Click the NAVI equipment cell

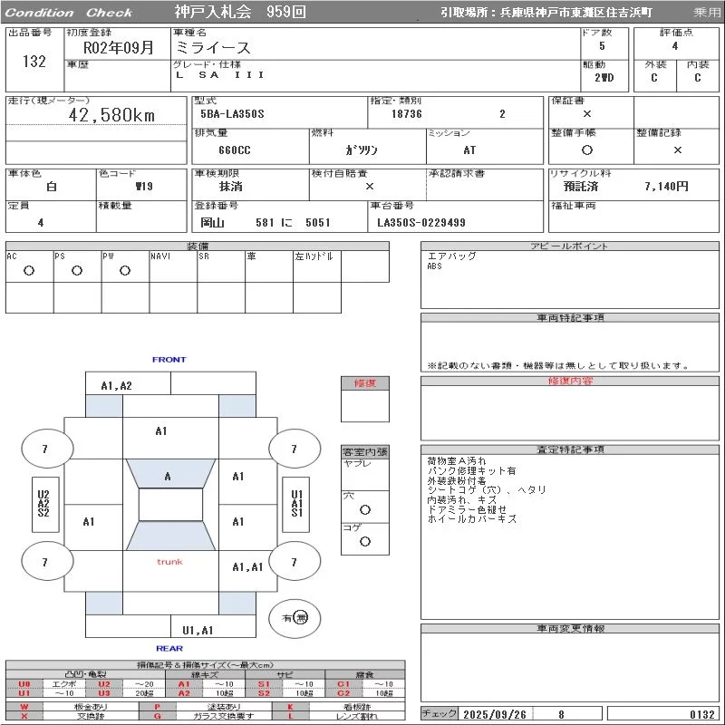(173, 266)
